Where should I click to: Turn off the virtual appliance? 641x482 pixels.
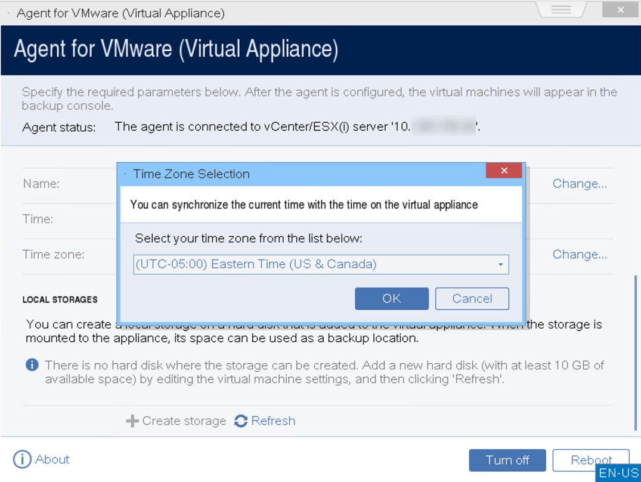(x=507, y=461)
